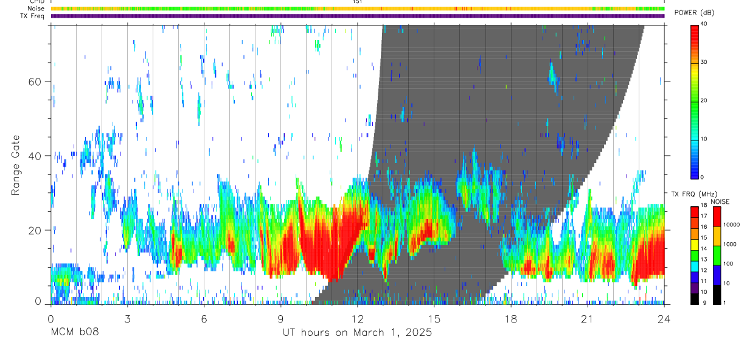
Task: Click the 15 tick on UT hours axis
Action: pos(434,319)
